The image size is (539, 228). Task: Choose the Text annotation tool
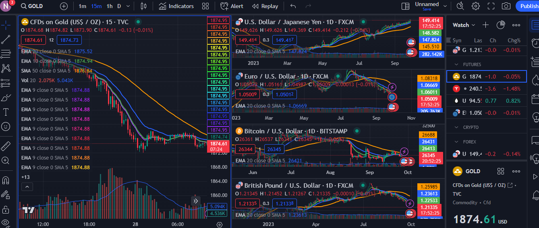coord(6,112)
